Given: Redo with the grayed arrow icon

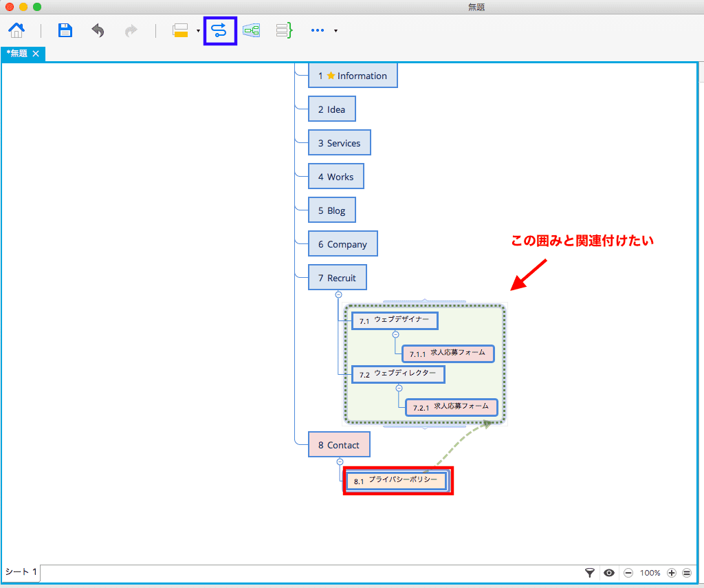Looking at the screenshot, I should click(131, 30).
